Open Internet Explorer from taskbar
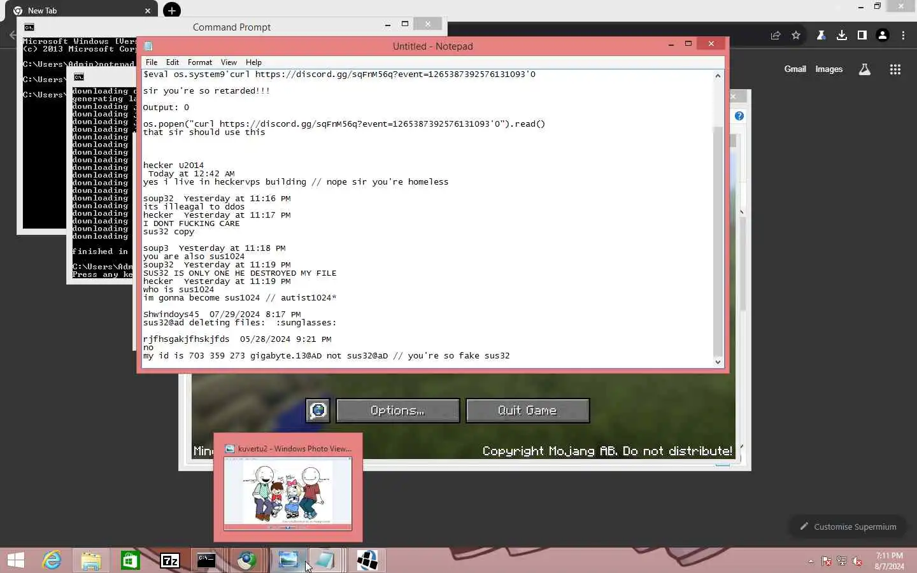 pos(52,560)
